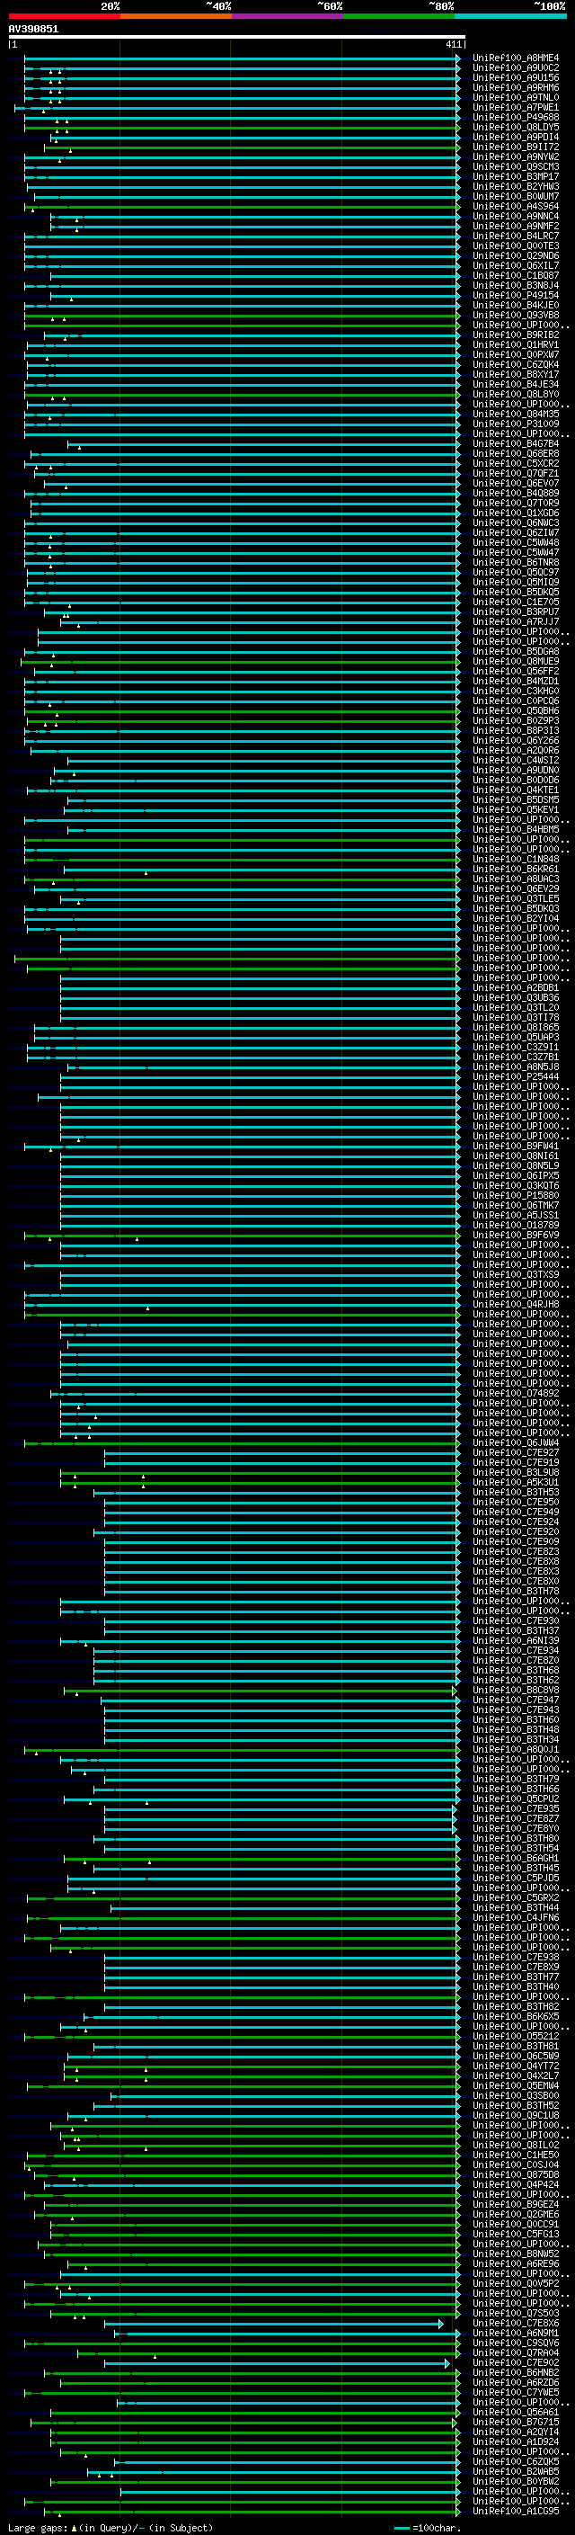
Task: Open the UniRef100_B9RIB2 entry
Action: [x=515, y=335]
